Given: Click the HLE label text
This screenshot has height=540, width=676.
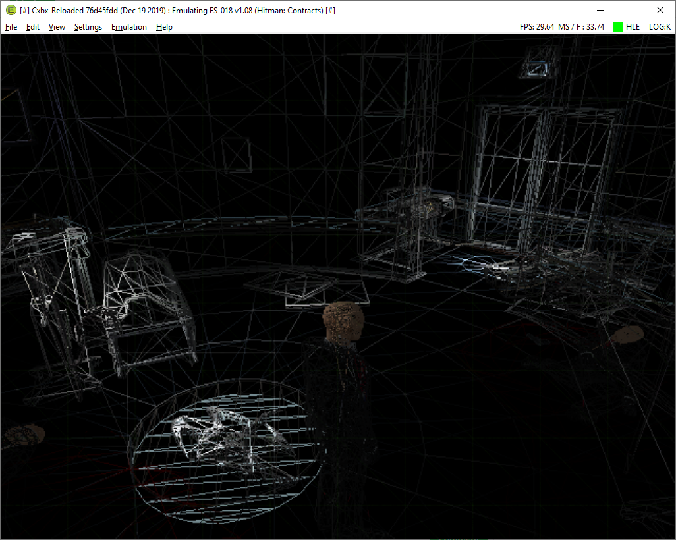Looking at the screenshot, I should point(633,27).
